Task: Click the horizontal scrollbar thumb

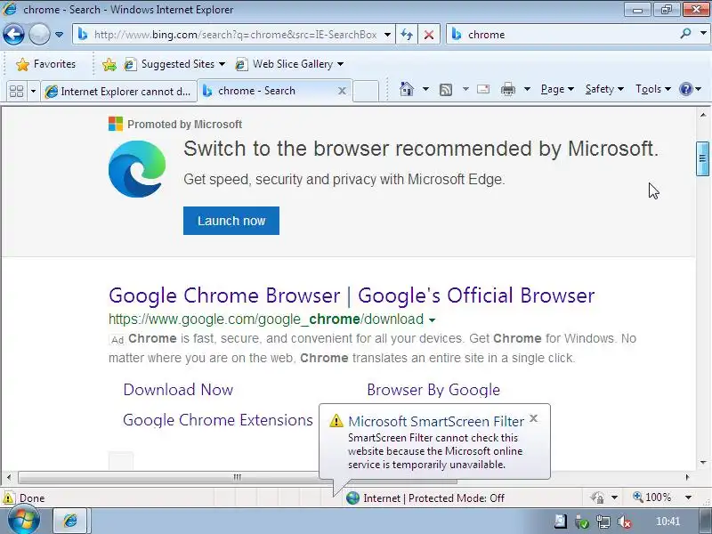Action: [x=238, y=477]
